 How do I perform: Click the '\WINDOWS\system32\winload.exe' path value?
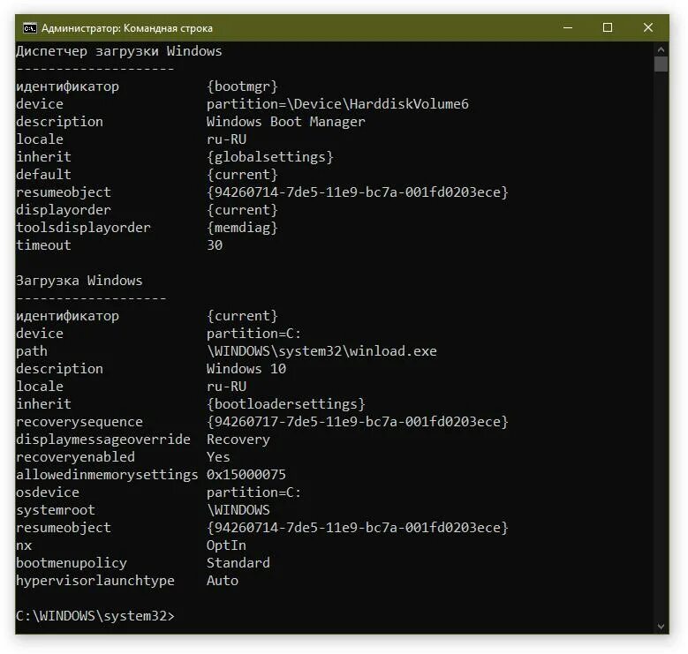(321, 351)
